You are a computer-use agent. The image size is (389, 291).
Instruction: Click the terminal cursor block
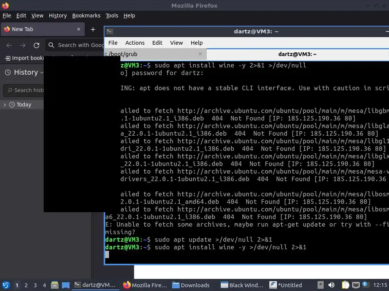[x=107, y=254]
